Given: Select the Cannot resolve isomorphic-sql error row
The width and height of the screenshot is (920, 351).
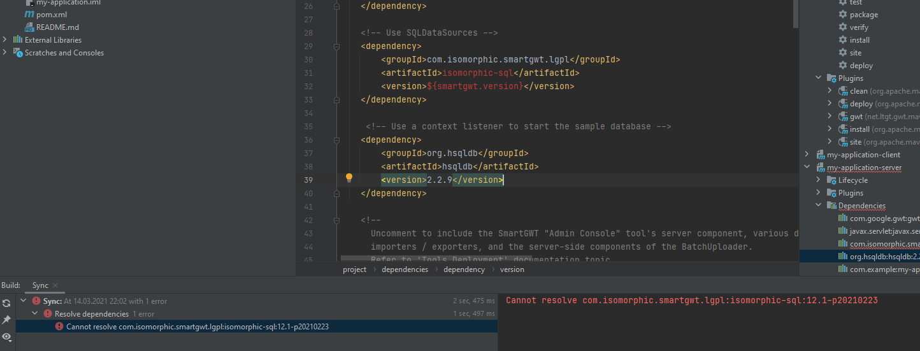Looking at the screenshot, I should (256, 327).
